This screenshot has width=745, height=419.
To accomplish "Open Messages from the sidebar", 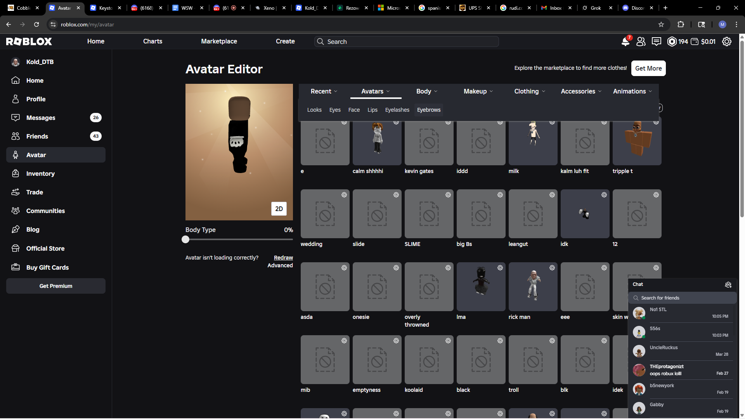I will click(x=56, y=118).
